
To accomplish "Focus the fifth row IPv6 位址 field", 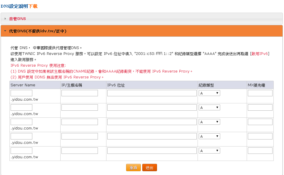I will 152,151.
